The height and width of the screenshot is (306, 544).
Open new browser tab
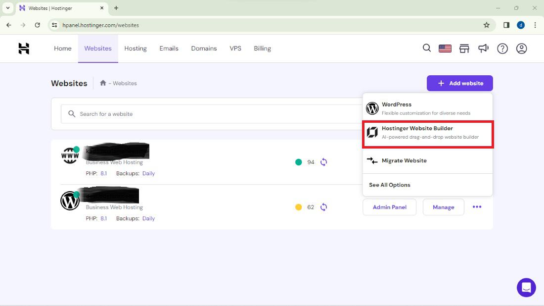tap(116, 8)
